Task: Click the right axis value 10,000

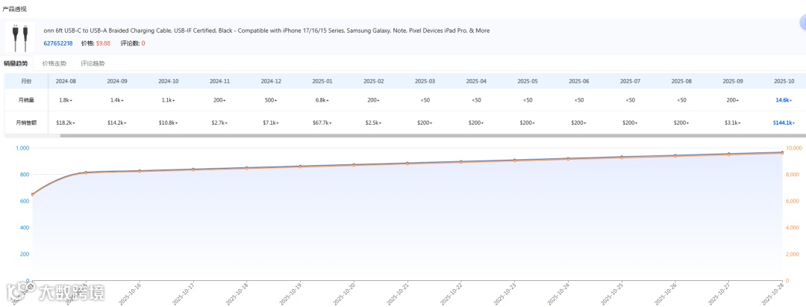Action: [794, 148]
